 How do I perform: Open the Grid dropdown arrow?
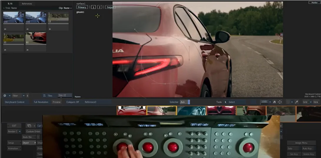coord(311,102)
